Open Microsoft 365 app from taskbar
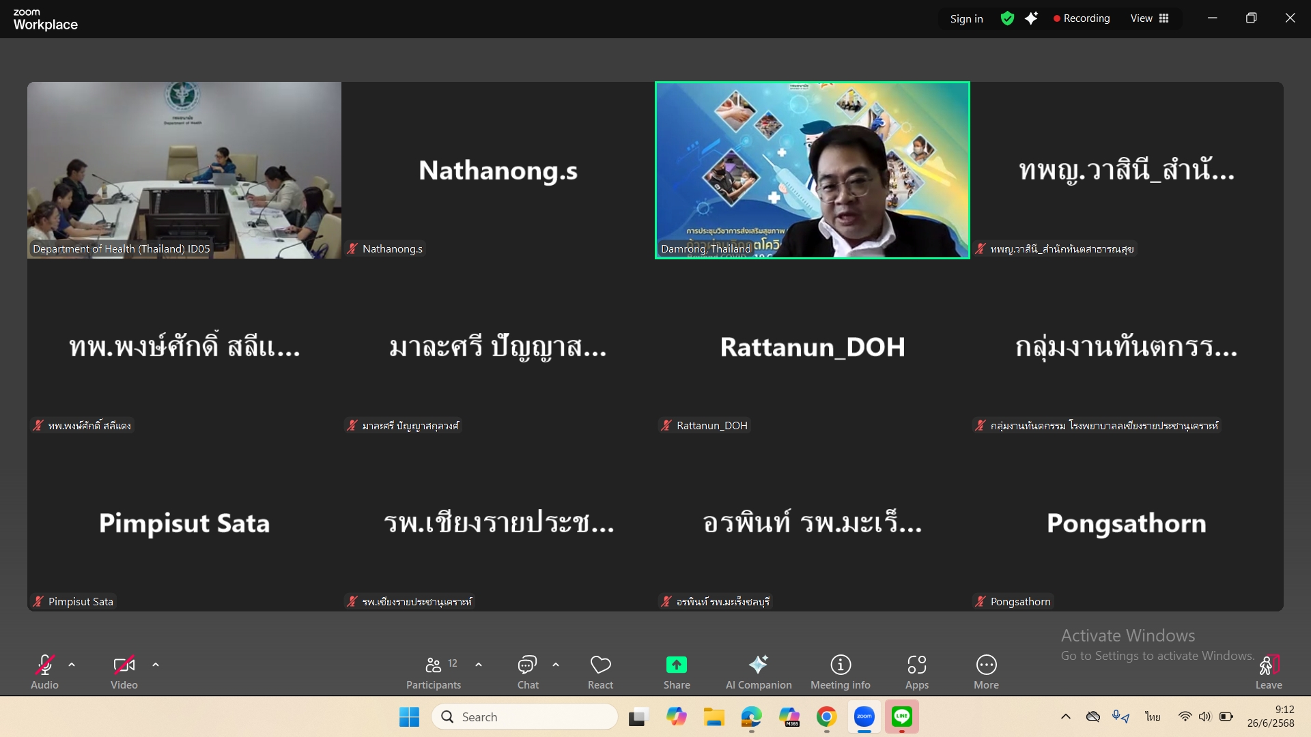 pos(789,717)
